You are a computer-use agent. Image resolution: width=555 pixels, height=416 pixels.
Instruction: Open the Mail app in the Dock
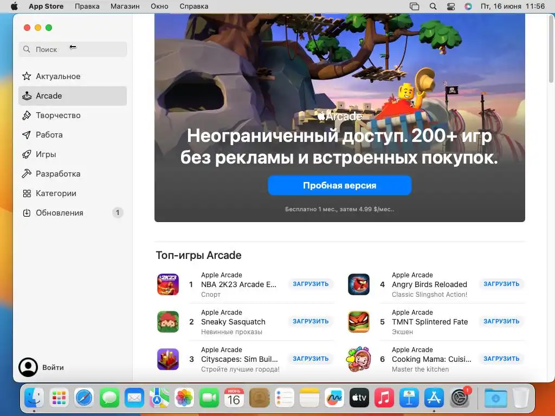pos(134,398)
